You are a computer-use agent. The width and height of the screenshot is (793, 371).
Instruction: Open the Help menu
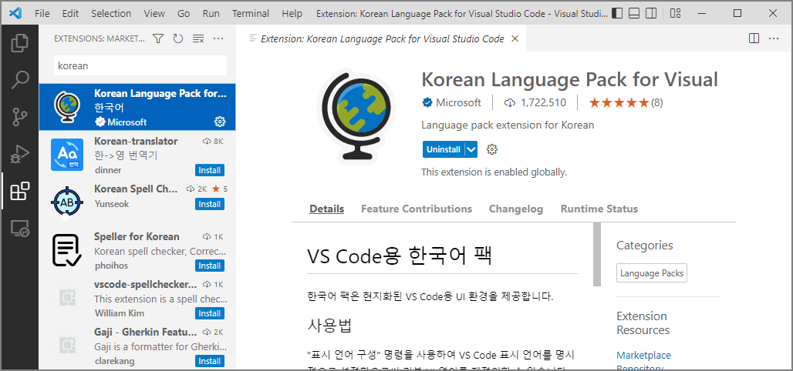click(x=292, y=14)
